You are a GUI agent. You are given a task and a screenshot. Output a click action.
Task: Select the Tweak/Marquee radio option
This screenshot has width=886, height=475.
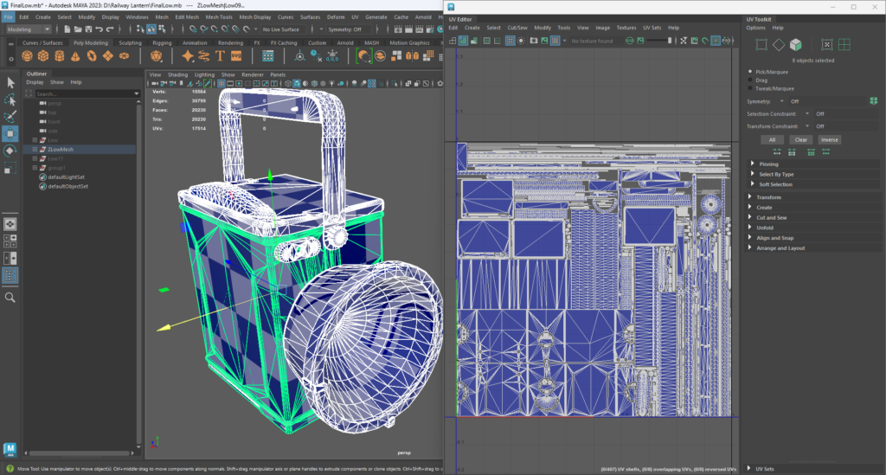(x=751, y=88)
